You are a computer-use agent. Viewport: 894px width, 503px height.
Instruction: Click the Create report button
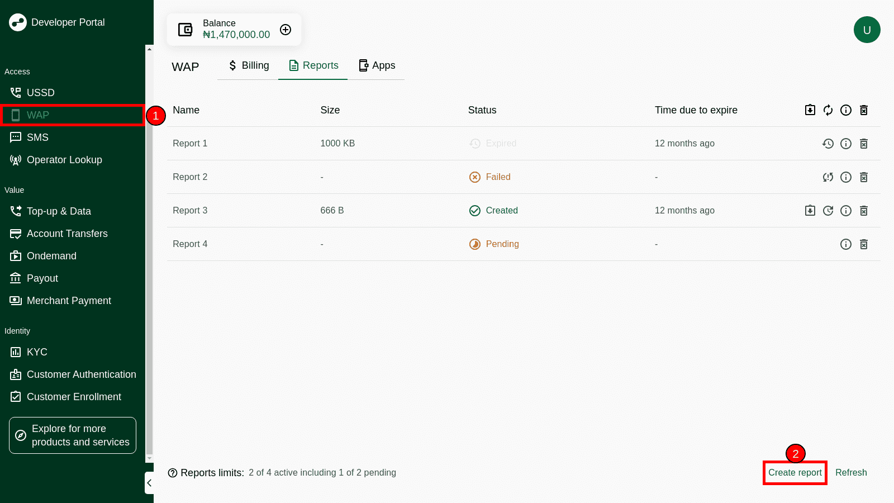coord(795,473)
